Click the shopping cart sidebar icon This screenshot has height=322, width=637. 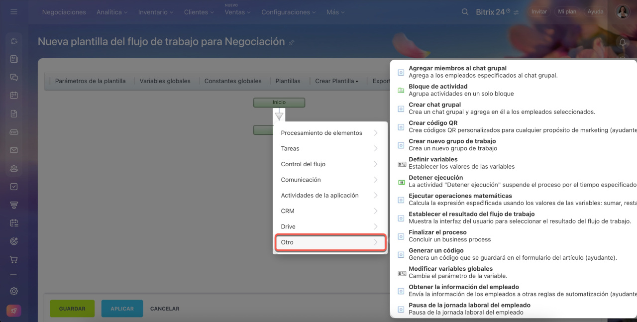click(14, 259)
